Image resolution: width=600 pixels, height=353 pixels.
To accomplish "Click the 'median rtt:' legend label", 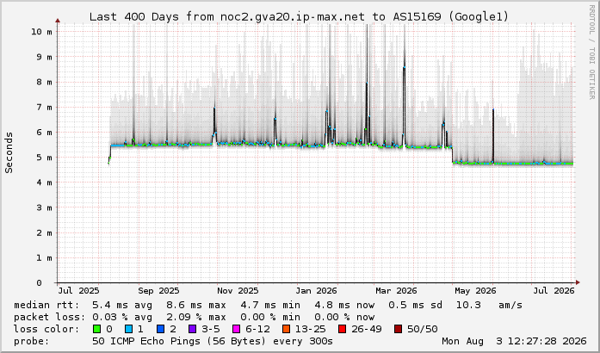I will [x=46, y=305].
